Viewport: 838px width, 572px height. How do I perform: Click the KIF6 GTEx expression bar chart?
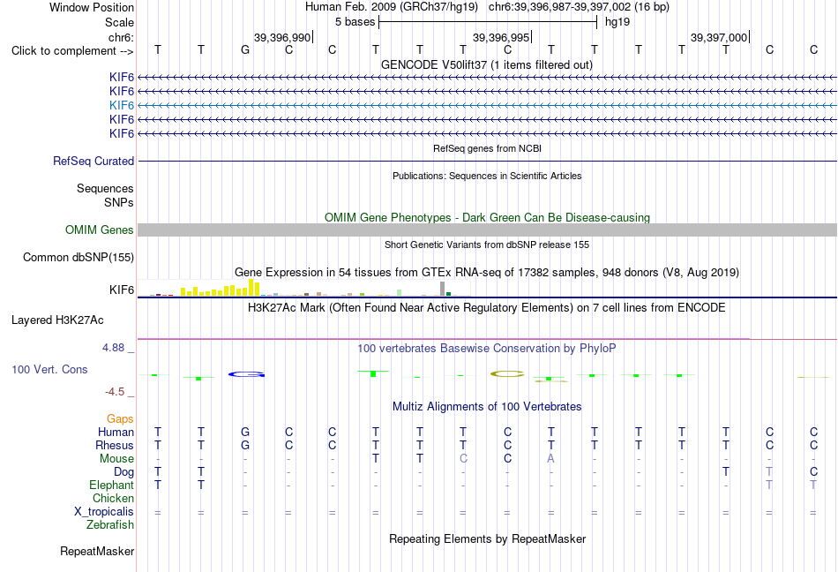303,288
